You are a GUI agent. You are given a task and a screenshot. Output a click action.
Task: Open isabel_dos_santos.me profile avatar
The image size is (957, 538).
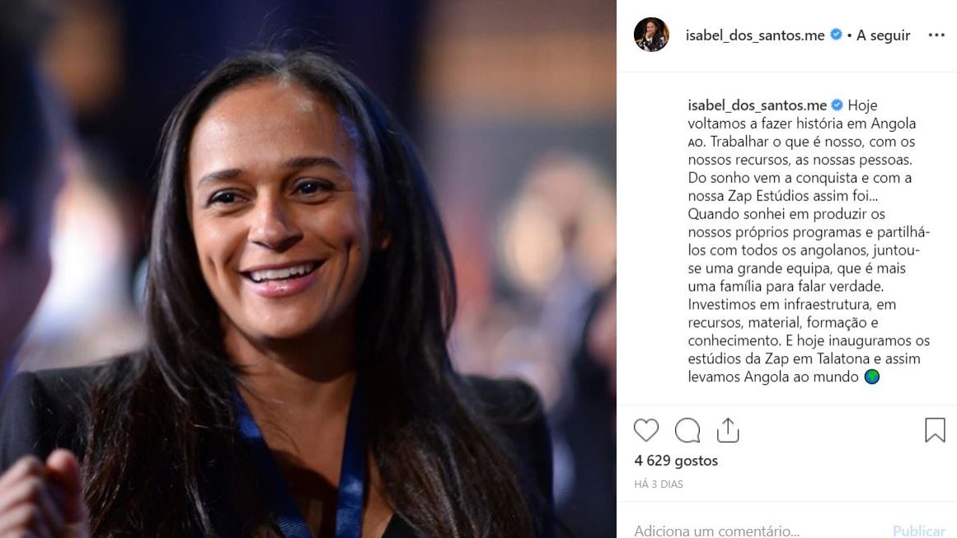coord(651,35)
